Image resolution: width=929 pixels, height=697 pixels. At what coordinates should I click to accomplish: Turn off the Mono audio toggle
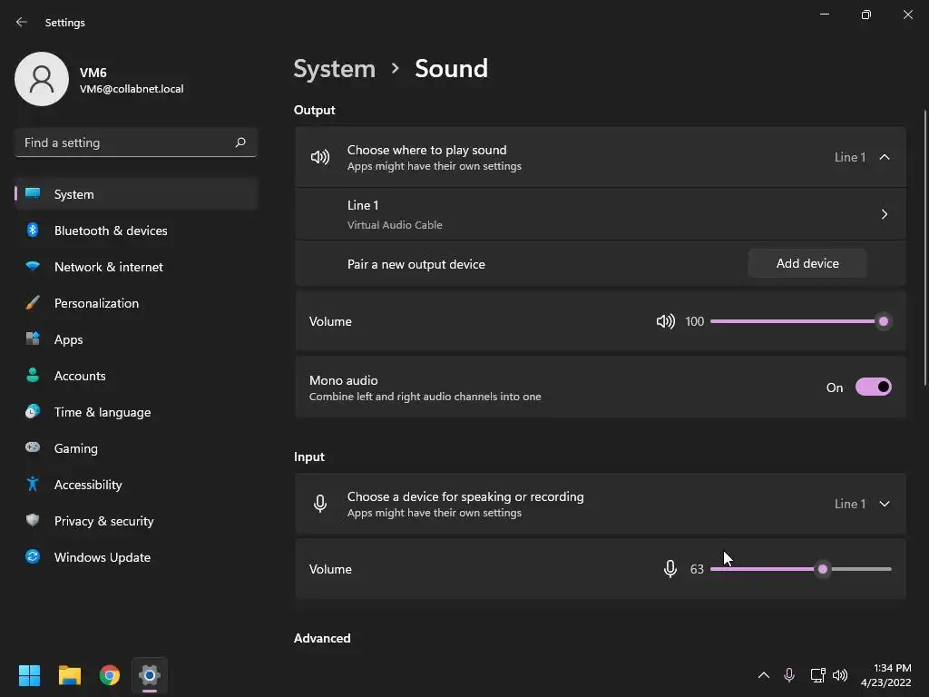874,388
